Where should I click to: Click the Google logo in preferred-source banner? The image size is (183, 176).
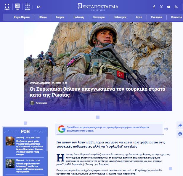click(x=62, y=129)
